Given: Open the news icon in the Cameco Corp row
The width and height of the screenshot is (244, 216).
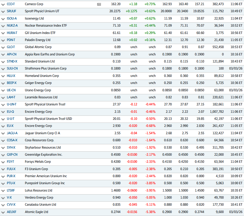Looking at the screenshot, I should point(99,4).
